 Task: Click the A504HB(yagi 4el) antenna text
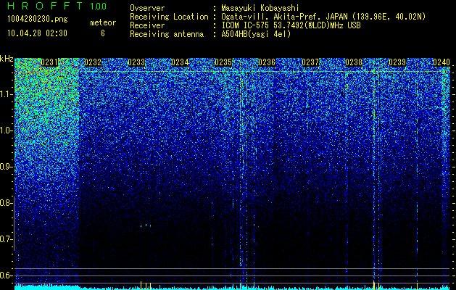256,34
